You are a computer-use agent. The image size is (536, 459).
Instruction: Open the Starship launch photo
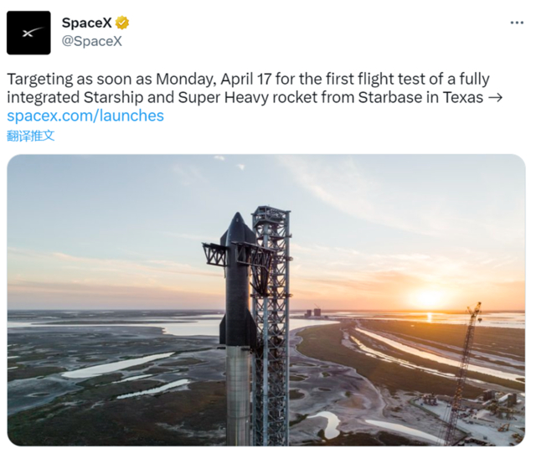(x=266, y=300)
